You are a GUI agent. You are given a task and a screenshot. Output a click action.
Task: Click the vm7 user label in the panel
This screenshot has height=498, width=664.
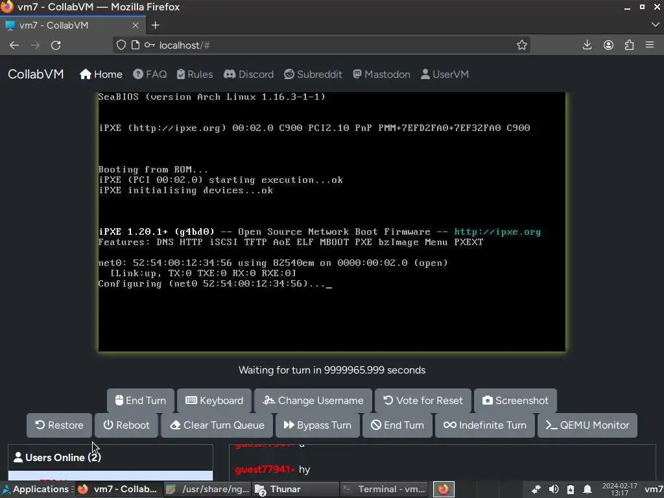654,489
